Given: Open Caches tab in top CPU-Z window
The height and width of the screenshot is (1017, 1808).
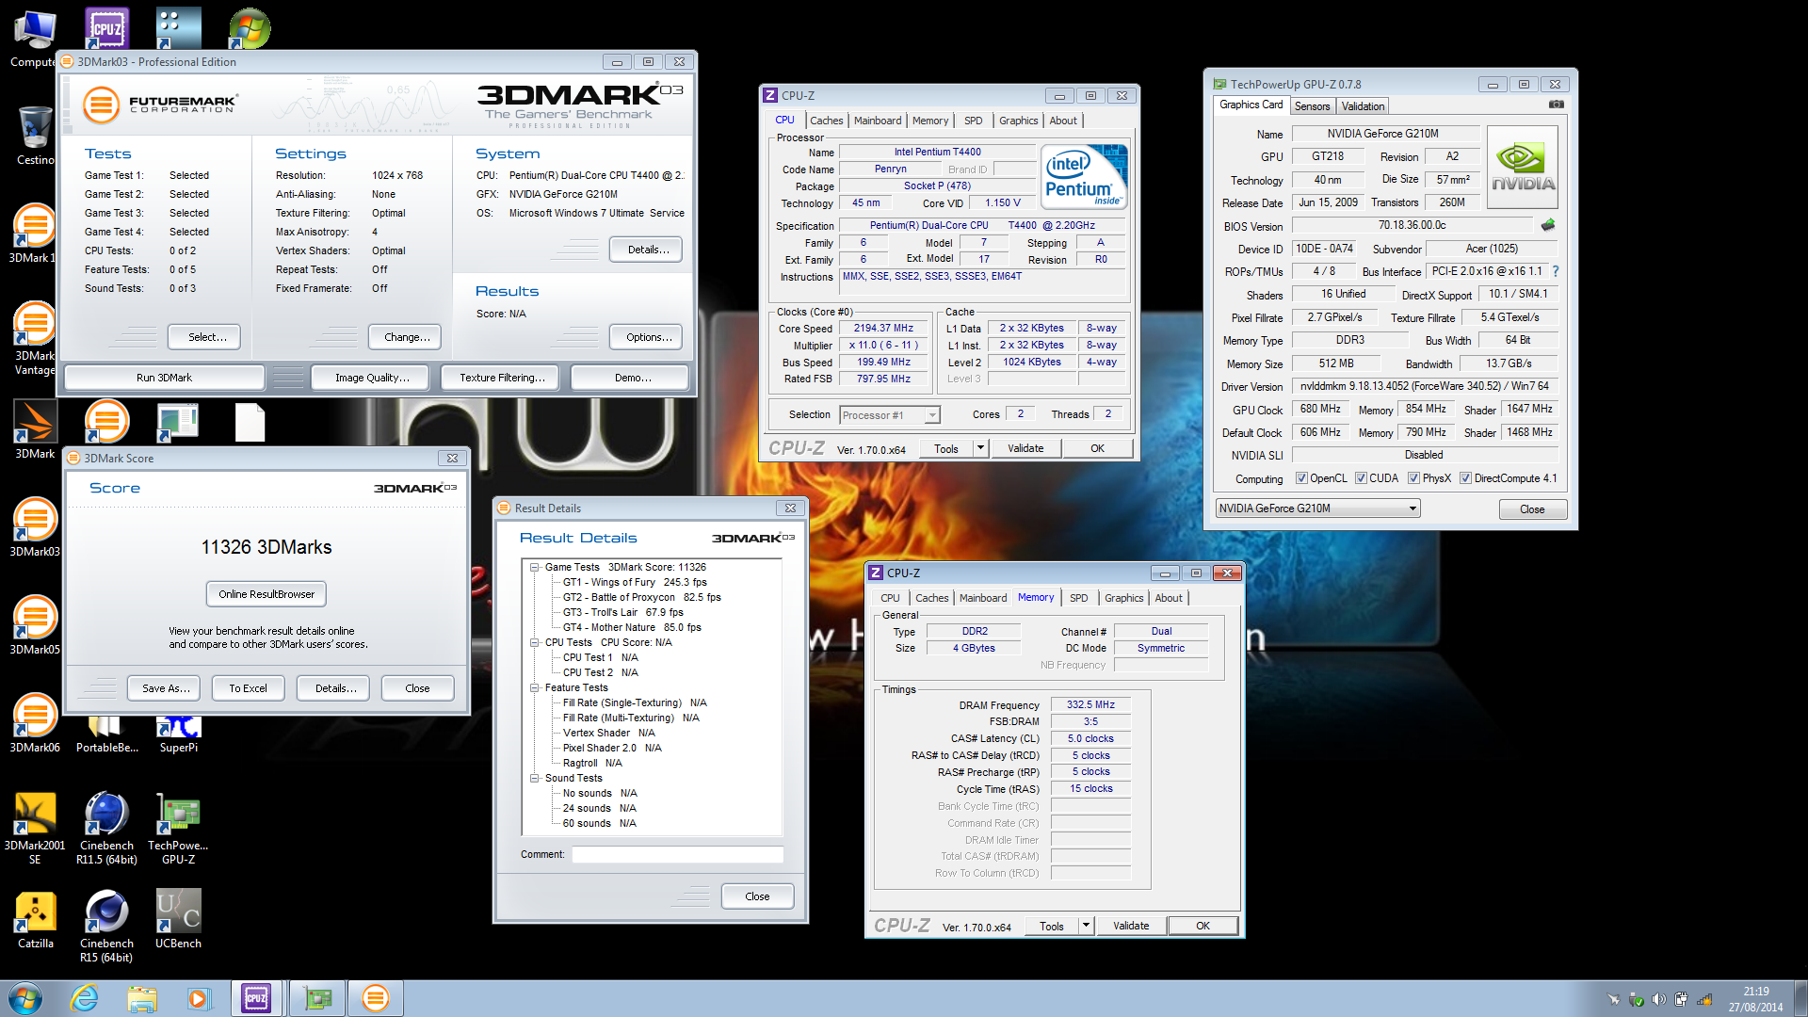Looking at the screenshot, I should click(826, 121).
